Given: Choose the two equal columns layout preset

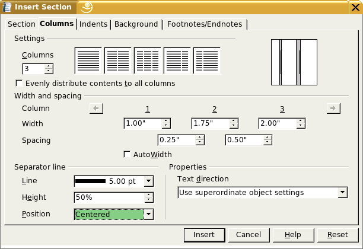Looking at the screenshot, I should click(117, 60).
